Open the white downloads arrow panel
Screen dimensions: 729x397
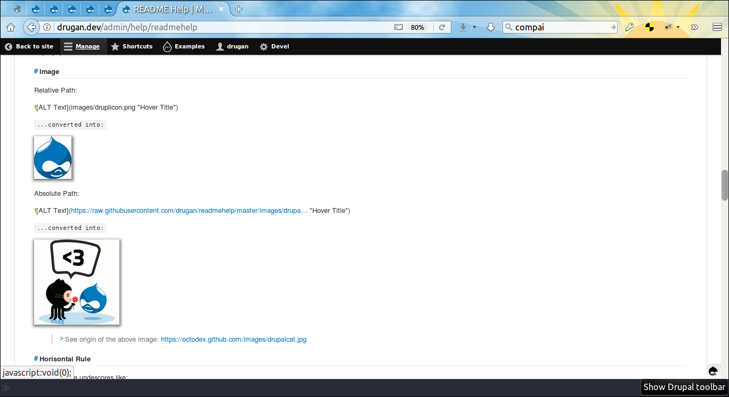click(491, 27)
